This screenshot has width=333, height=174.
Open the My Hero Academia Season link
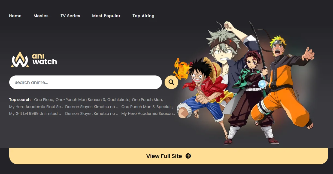148,113
